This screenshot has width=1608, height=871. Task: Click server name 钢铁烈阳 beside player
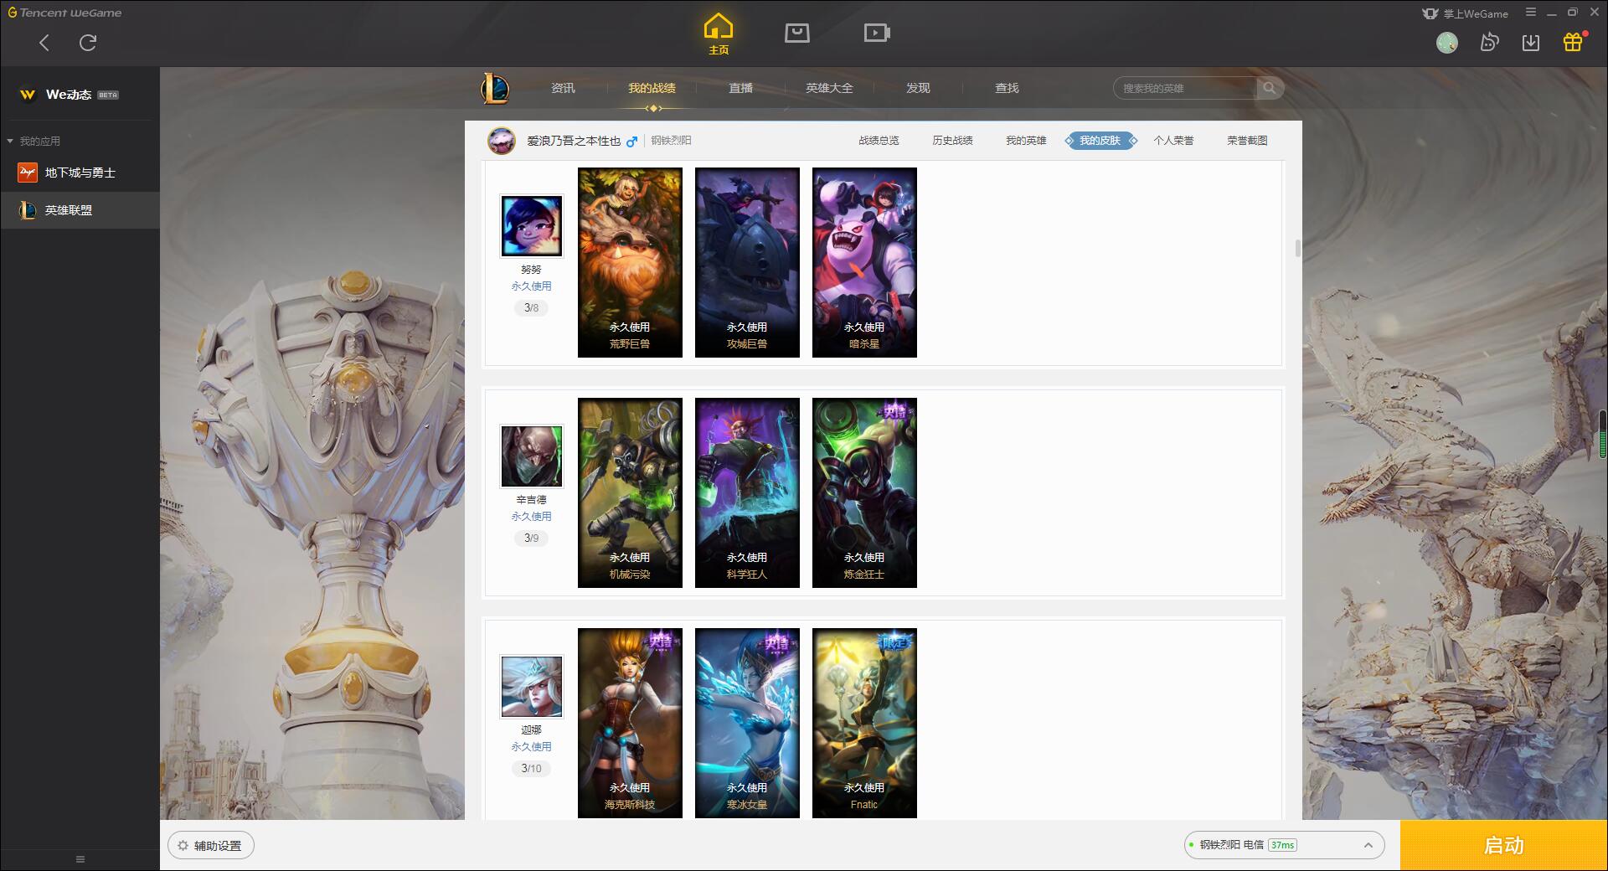point(672,141)
